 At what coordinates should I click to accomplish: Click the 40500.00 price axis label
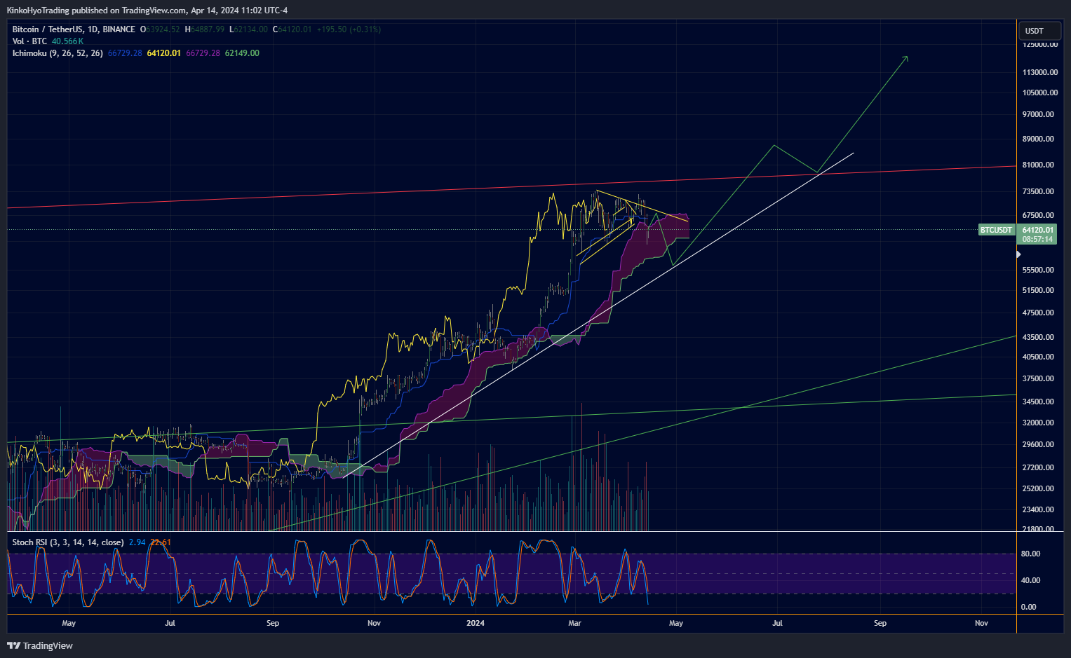click(x=1039, y=357)
